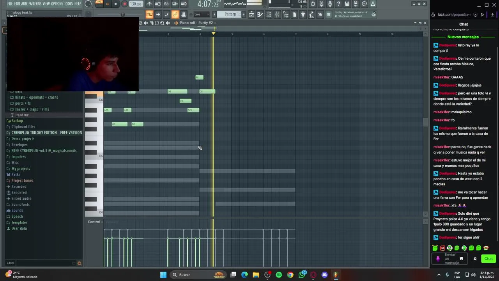Send message with green Chat button
This screenshot has height=281, width=499.
pyautogui.click(x=488, y=259)
